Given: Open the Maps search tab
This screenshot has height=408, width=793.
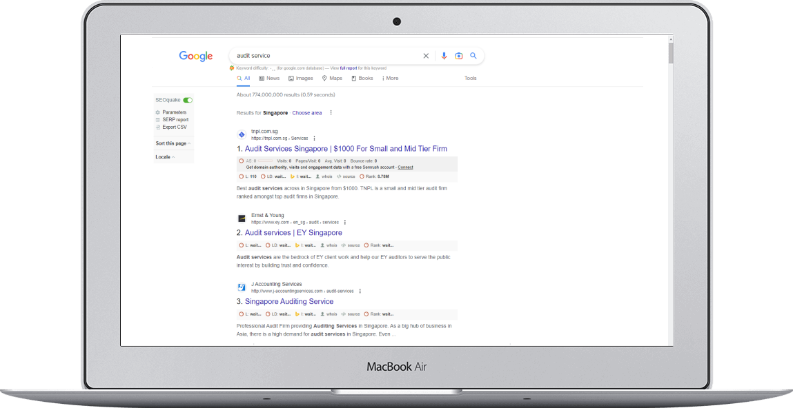Looking at the screenshot, I should [332, 79].
